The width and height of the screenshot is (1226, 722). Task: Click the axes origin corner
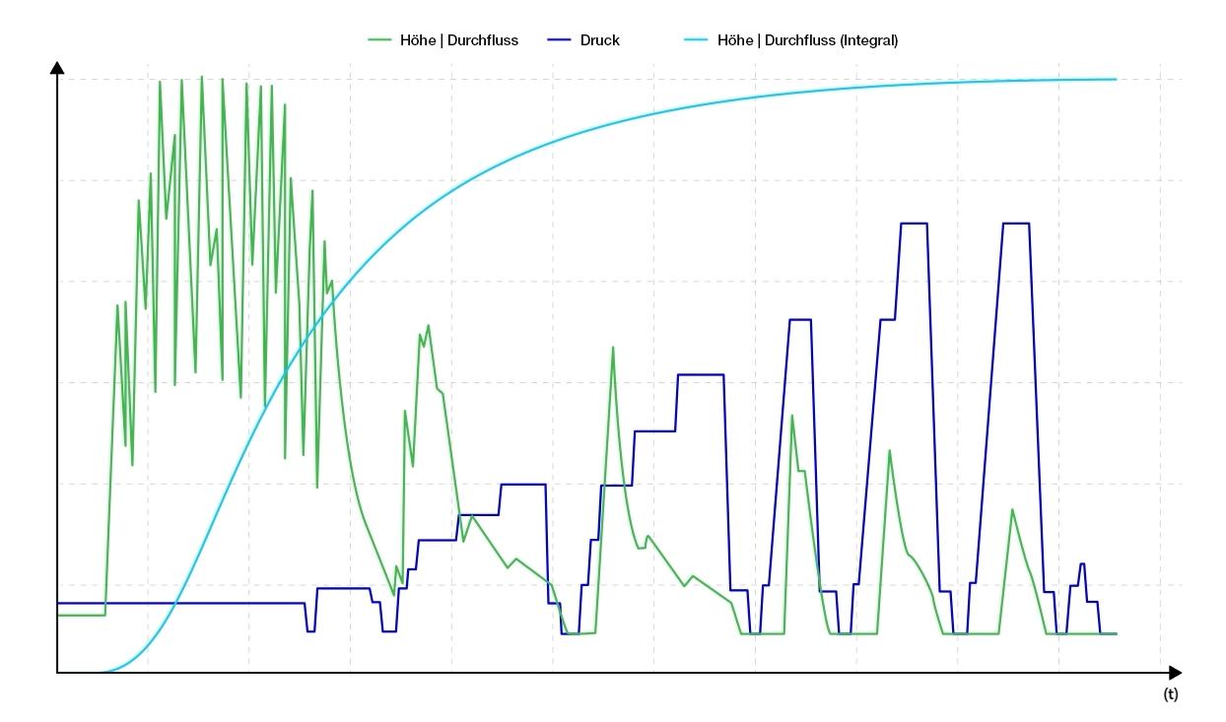click(57, 673)
